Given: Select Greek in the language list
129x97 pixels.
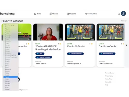Looking at the screenshot, I should tap(11, 87).
